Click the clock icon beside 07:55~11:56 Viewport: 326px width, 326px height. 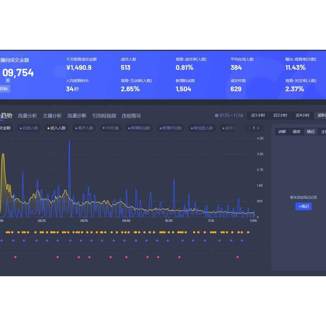pos(216,116)
